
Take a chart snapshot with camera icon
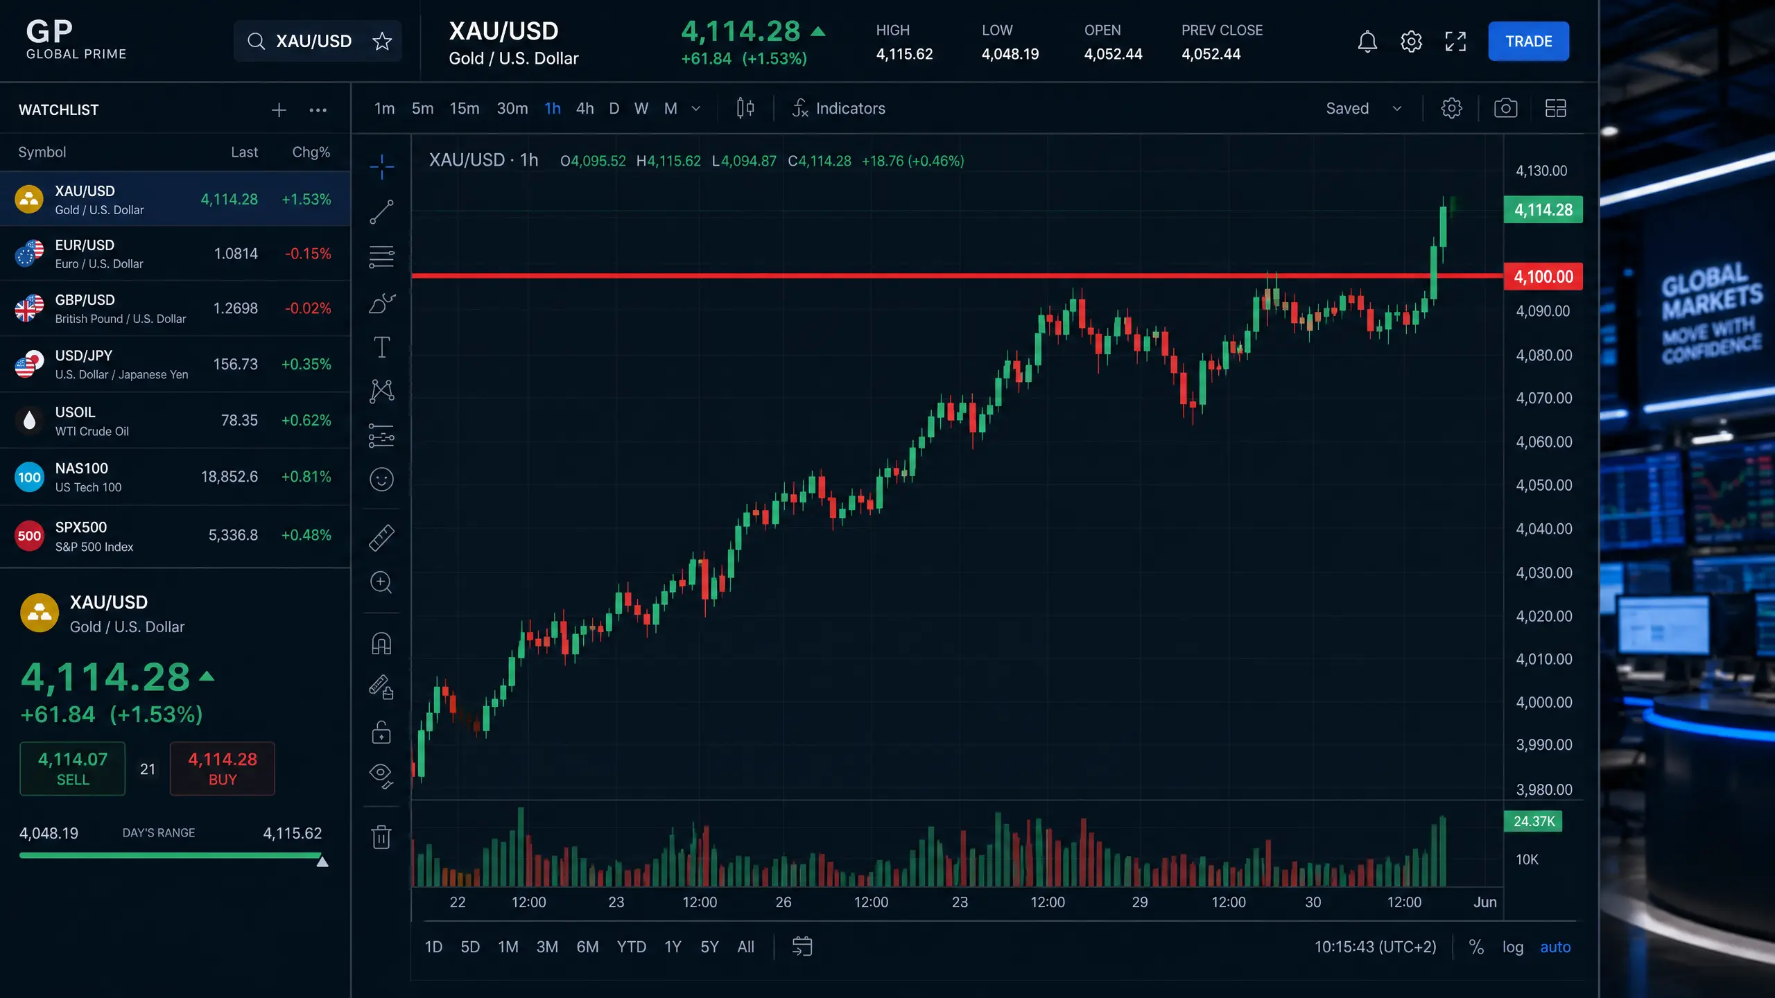click(1505, 108)
